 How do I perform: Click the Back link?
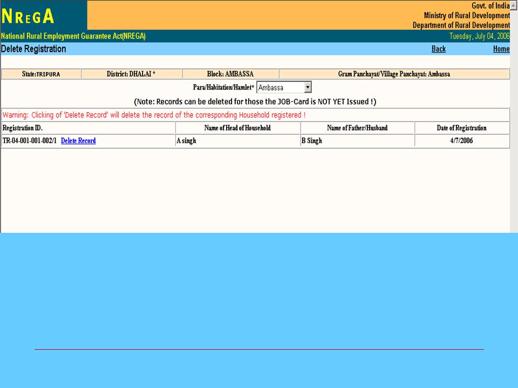(438, 49)
